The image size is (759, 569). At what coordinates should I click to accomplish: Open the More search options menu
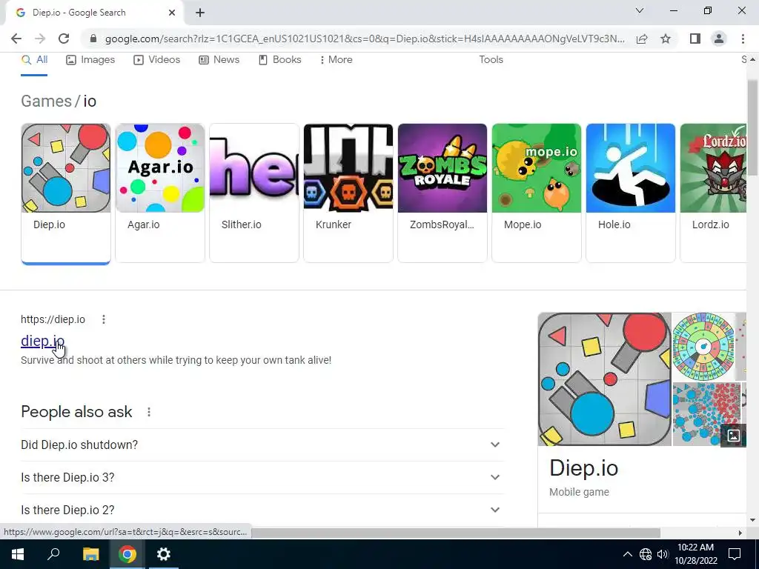pyautogui.click(x=336, y=59)
